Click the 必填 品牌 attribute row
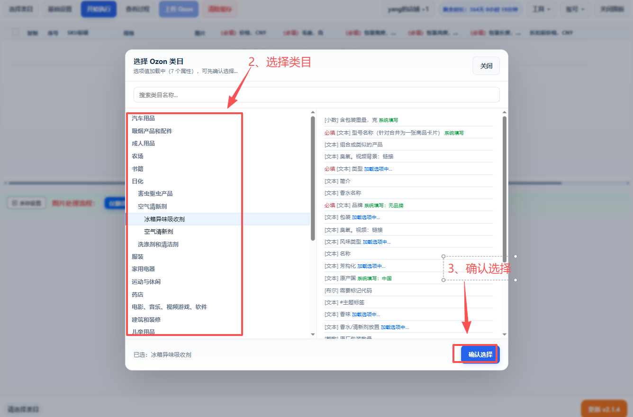 (x=408, y=205)
